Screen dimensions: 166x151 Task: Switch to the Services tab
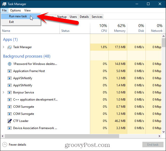[97, 17]
